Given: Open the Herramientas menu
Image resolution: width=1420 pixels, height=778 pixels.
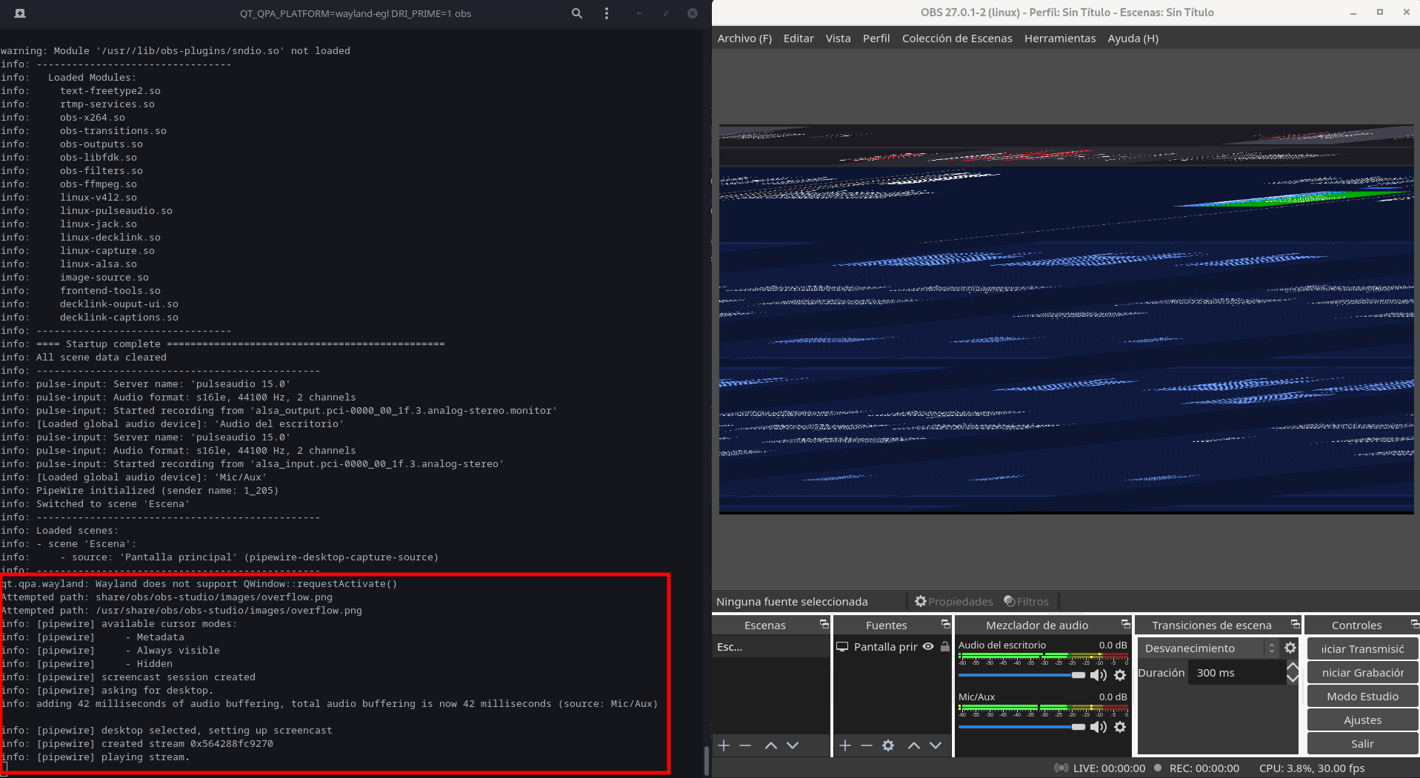Looking at the screenshot, I should coord(1059,38).
